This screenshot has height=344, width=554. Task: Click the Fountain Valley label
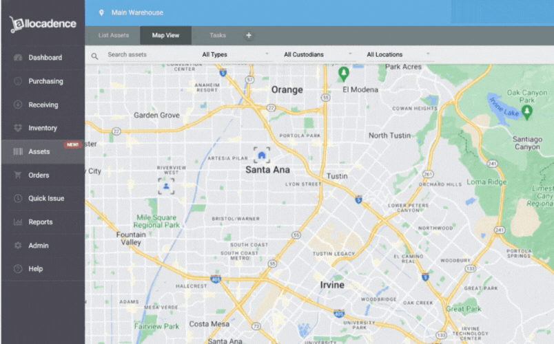131,239
